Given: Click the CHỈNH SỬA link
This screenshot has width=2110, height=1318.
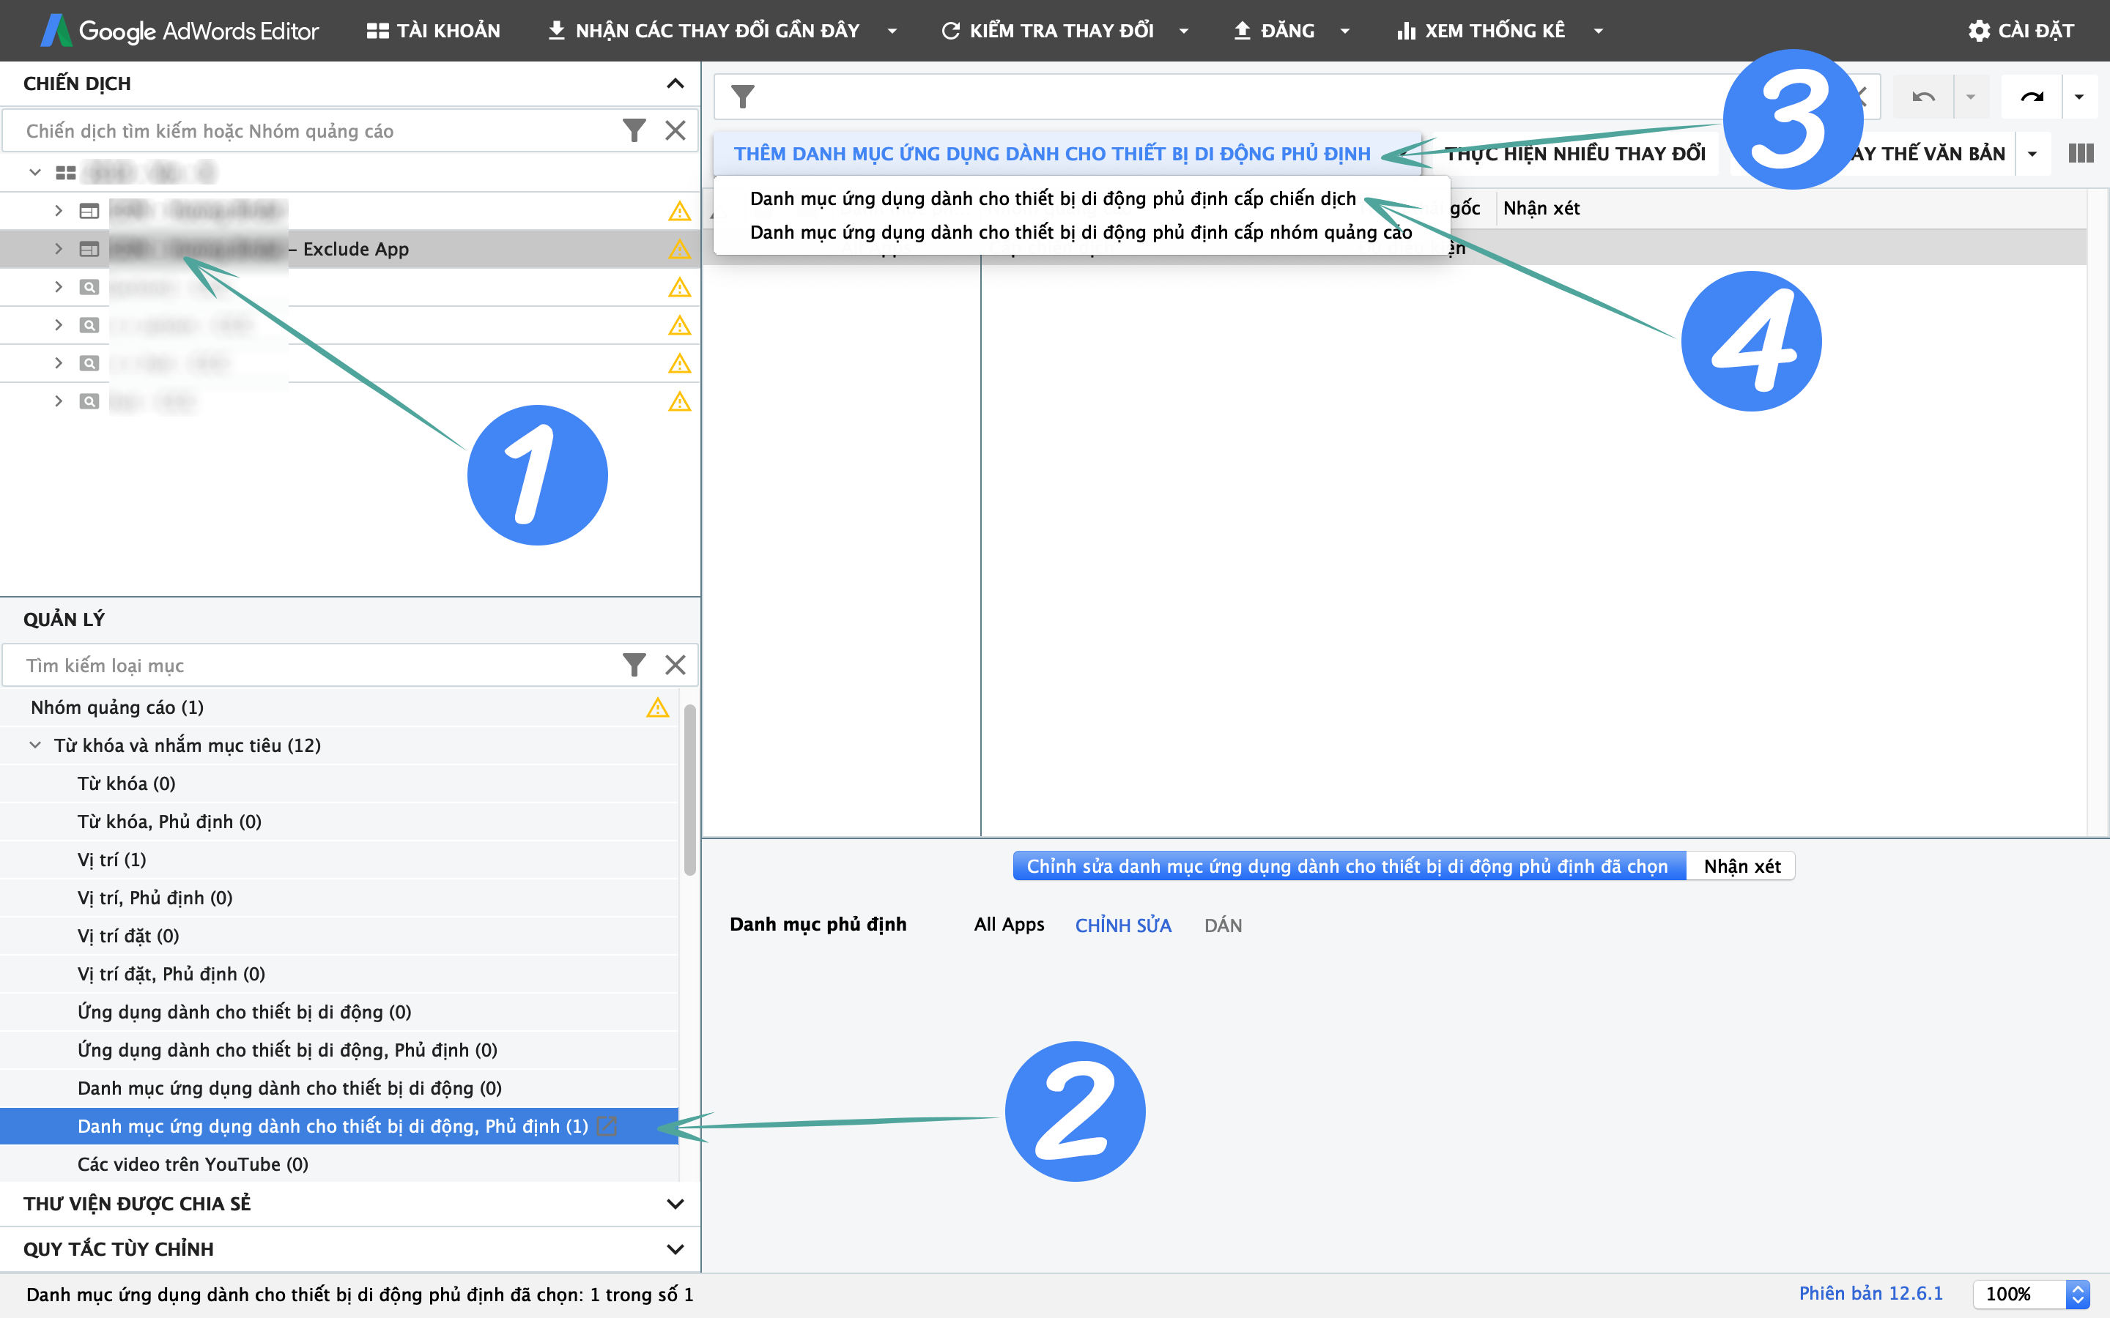Looking at the screenshot, I should (x=1122, y=926).
